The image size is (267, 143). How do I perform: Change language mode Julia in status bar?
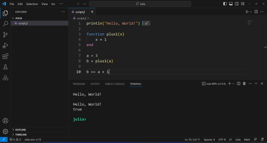pos(238,139)
